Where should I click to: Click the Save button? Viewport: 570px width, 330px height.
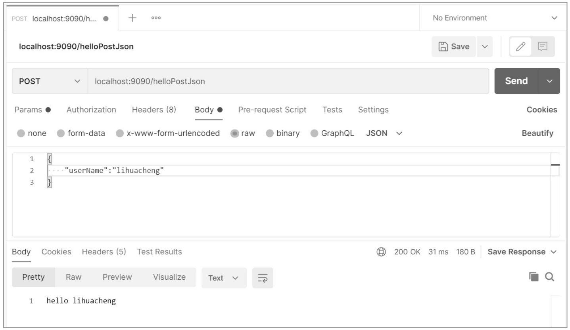pos(454,47)
